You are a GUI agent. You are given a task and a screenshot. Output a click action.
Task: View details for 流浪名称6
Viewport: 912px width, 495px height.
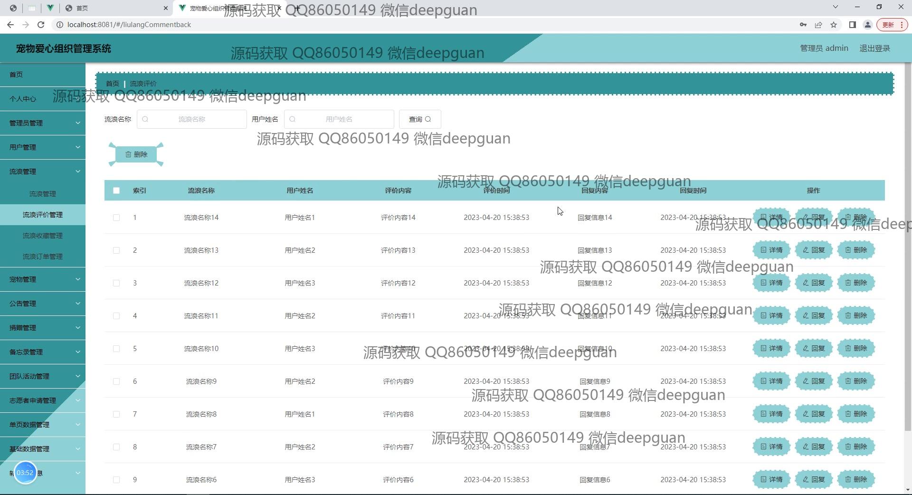tap(771, 479)
